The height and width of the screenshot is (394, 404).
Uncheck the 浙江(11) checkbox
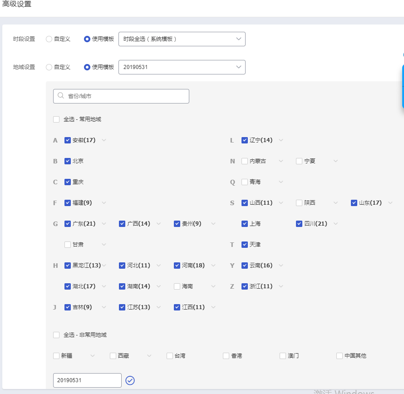click(245, 286)
